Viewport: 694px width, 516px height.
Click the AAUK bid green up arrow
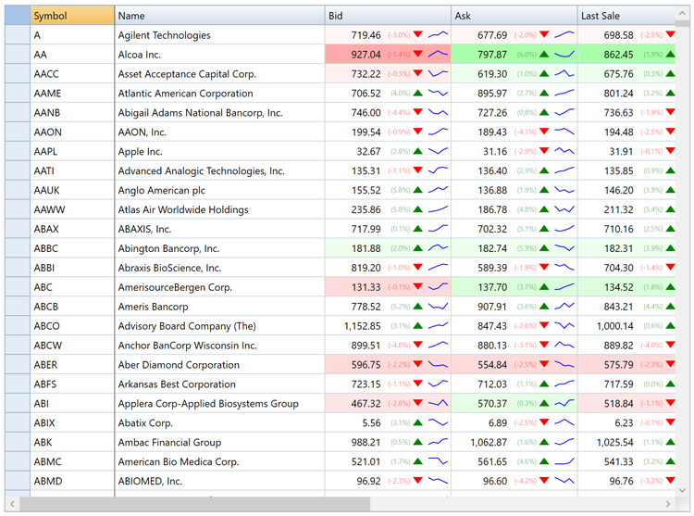tap(418, 190)
